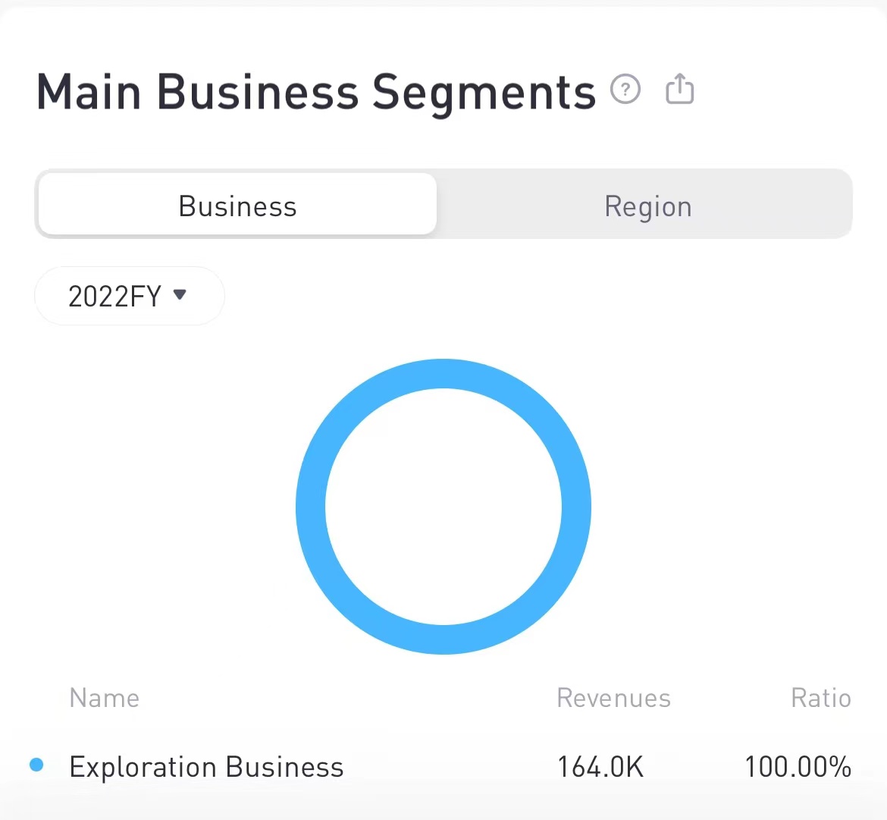Click the Revenues column header
The height and width of the screenshot is (820, 887).
613,698
